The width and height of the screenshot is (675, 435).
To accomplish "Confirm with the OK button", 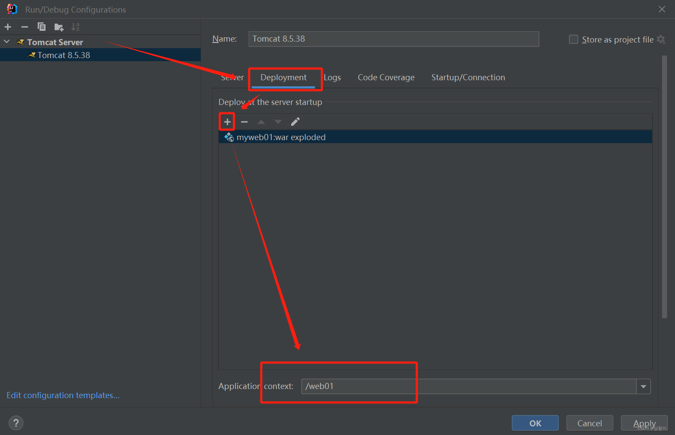I will 535,423.
